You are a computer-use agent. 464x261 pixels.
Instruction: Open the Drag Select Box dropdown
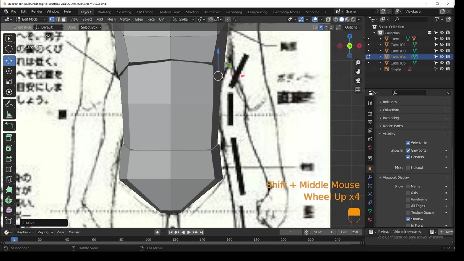pyautogui.click(x=90, y=27)
